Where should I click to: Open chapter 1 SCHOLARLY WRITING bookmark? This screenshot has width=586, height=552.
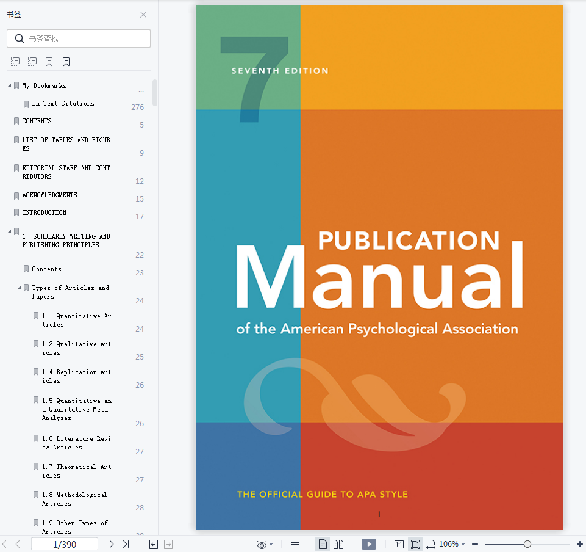pos(66,241)
